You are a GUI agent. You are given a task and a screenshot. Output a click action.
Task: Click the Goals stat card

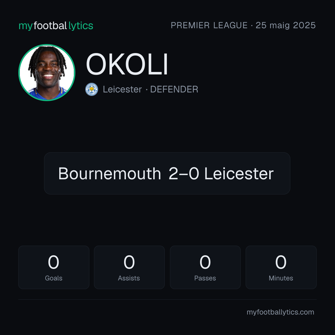tap(54, 267)
